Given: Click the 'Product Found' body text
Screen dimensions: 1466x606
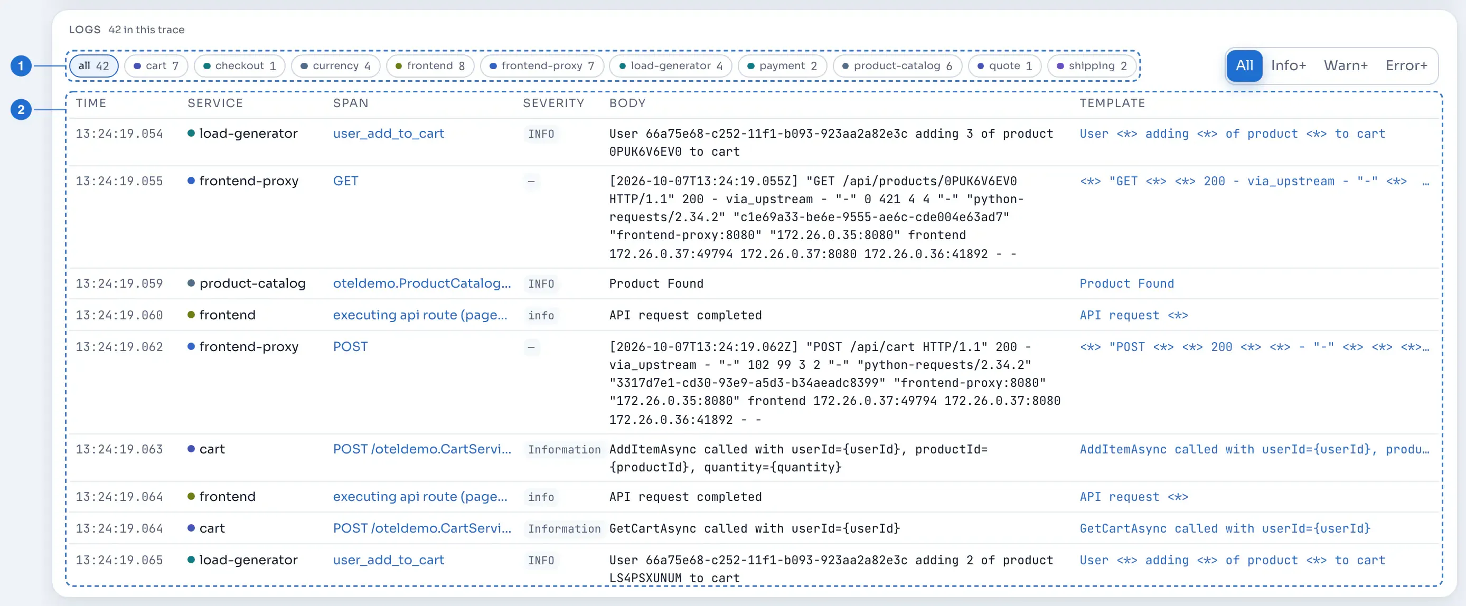Looking at the screenshot, I should tap(656, 283).
